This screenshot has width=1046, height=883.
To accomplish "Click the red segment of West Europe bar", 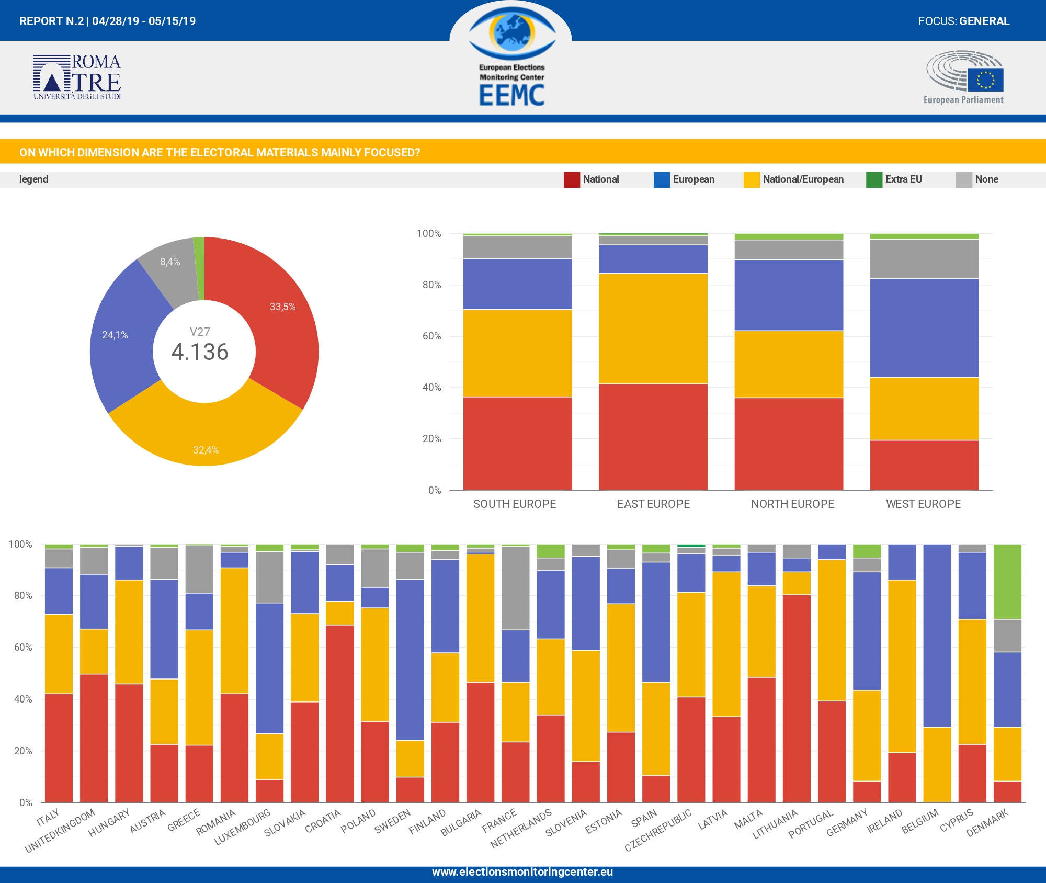I will (x=925, y=465).
